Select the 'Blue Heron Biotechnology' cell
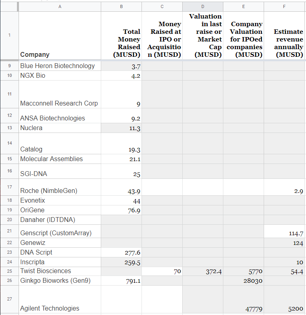This screenshot has width=306, height=315. point(60,66)
